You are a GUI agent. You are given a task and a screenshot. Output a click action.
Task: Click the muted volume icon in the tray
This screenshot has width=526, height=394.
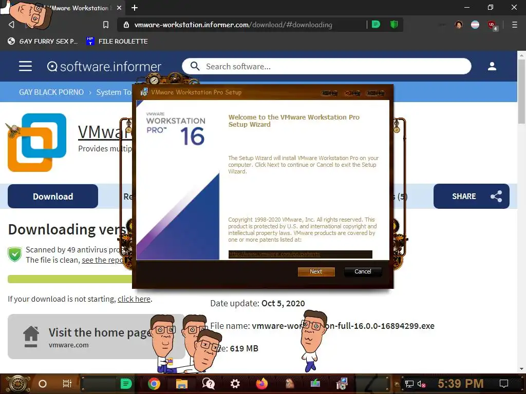point(421,384)
